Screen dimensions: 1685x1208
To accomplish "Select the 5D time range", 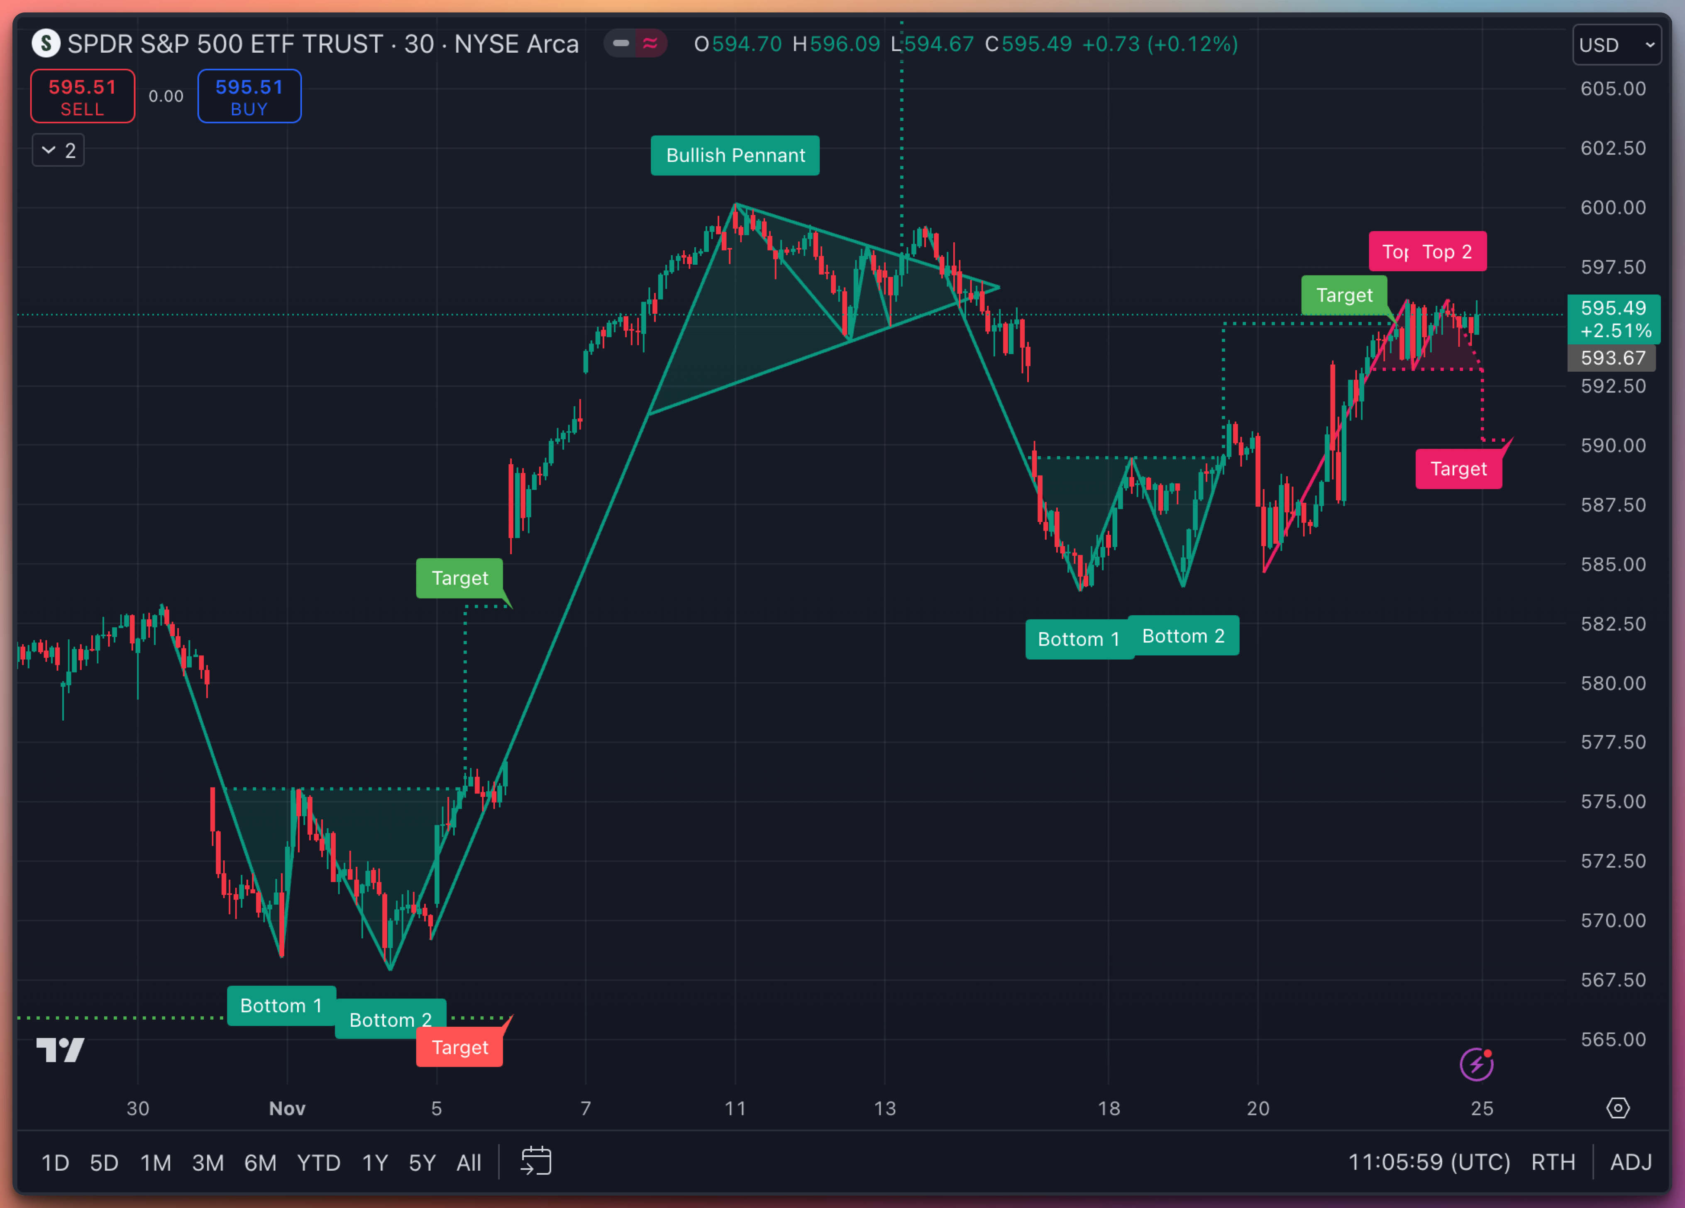I will click(104, 1162).
